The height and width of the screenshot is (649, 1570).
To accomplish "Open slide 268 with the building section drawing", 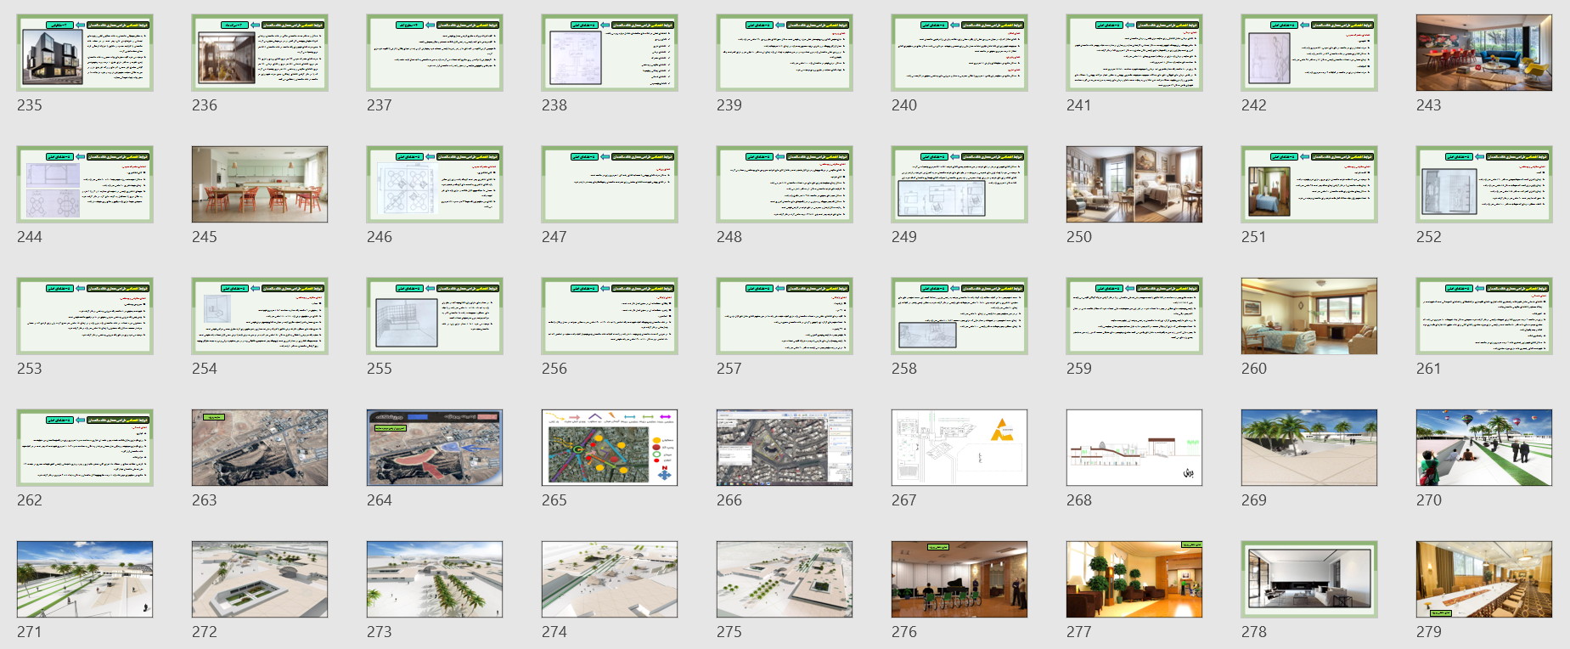I will (1134, 448).
